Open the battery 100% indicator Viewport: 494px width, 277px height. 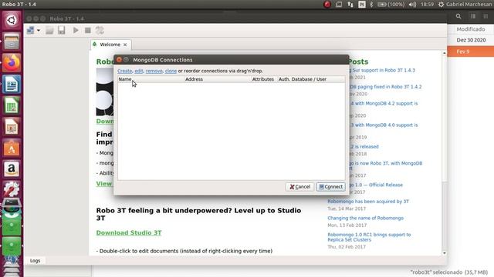(x=391, y=5)
